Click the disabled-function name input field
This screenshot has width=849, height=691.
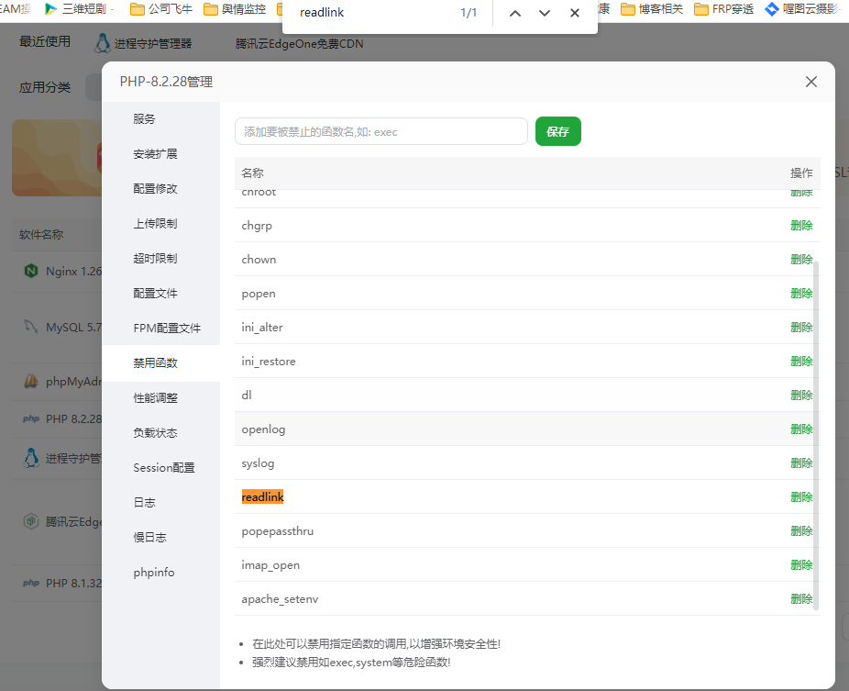pyautogui.click(x=381, y=131)
